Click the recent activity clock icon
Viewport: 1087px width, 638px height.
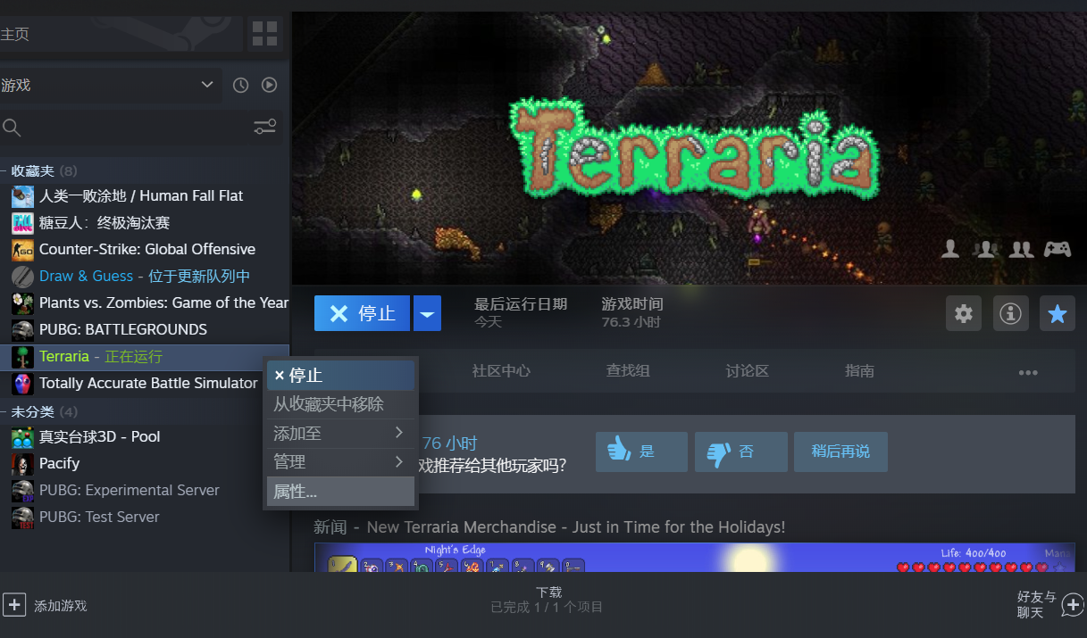pos(240,85)
